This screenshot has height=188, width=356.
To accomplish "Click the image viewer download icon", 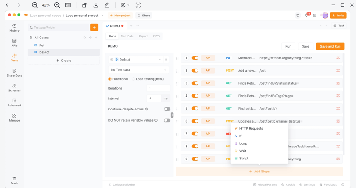I will pyautogui.click(x=96, y=5).
